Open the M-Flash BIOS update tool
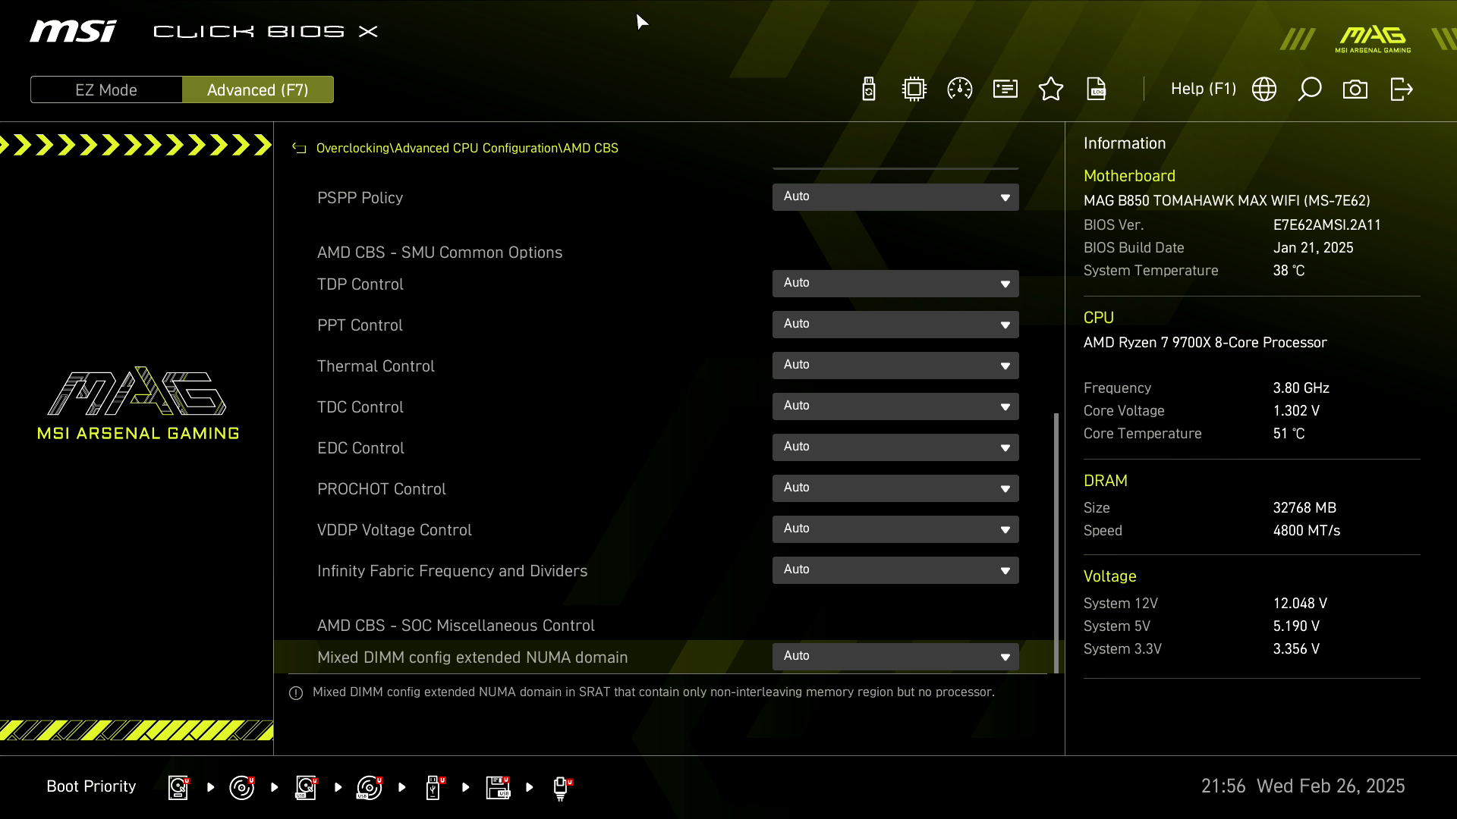 point(868,89)
